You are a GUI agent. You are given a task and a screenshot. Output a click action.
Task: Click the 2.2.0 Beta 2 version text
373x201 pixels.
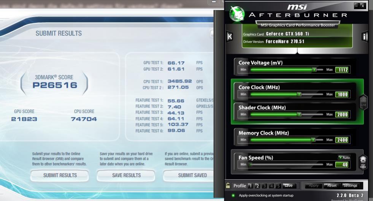click(350, 195)
